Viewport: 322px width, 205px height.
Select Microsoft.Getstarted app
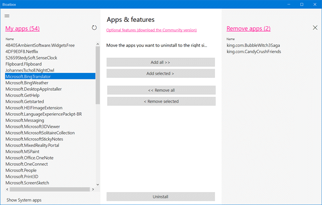50,101
